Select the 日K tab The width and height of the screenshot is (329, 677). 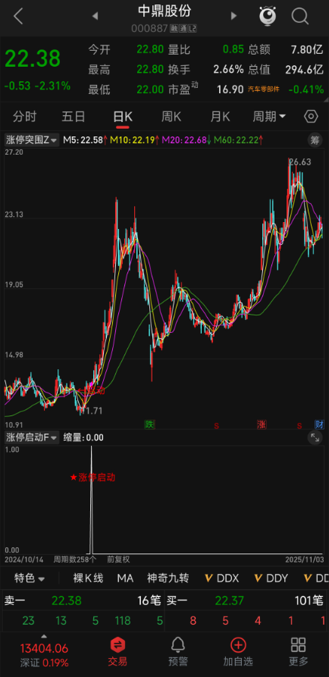point(123,117)
